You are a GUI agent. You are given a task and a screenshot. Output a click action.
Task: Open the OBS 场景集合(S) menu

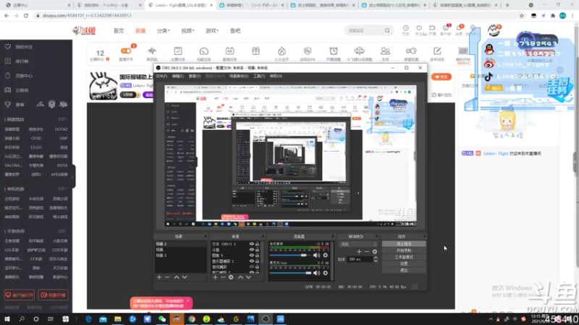pos(239,77)
